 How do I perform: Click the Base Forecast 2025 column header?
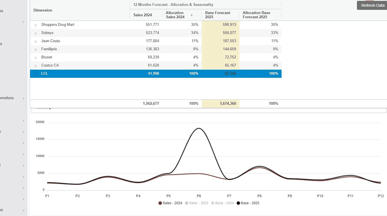click(x=218, y=15)
